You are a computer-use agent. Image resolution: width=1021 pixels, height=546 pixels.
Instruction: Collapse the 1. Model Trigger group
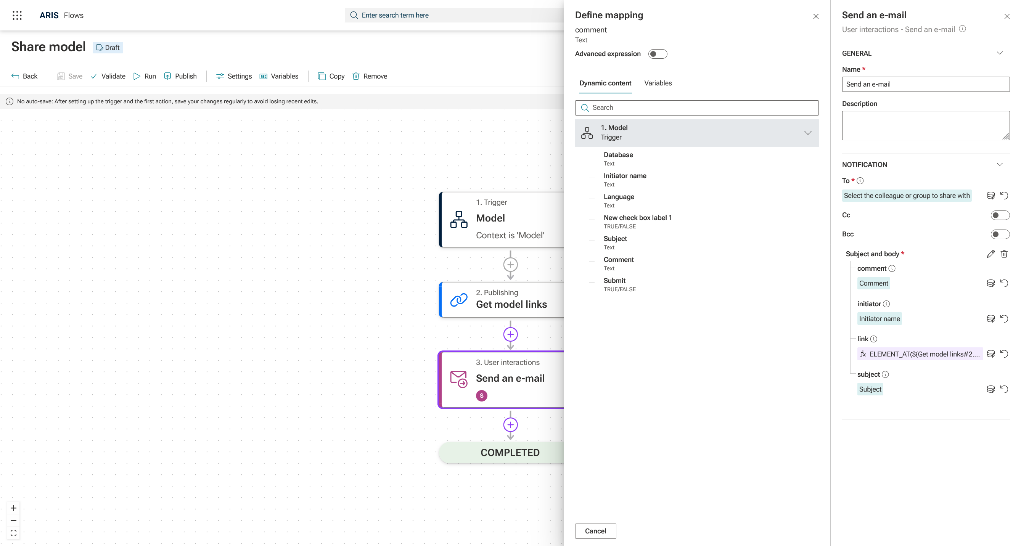point(807,133)
